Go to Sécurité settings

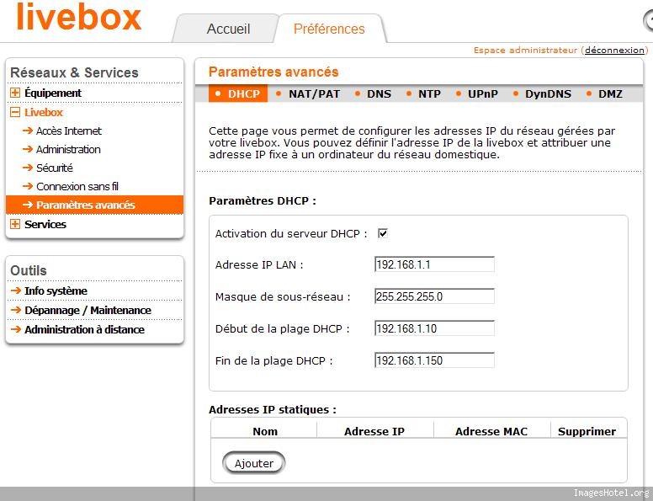[55, 168]
